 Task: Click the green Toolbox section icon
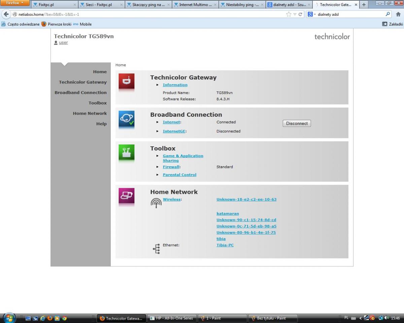click(x=126, y=152)
